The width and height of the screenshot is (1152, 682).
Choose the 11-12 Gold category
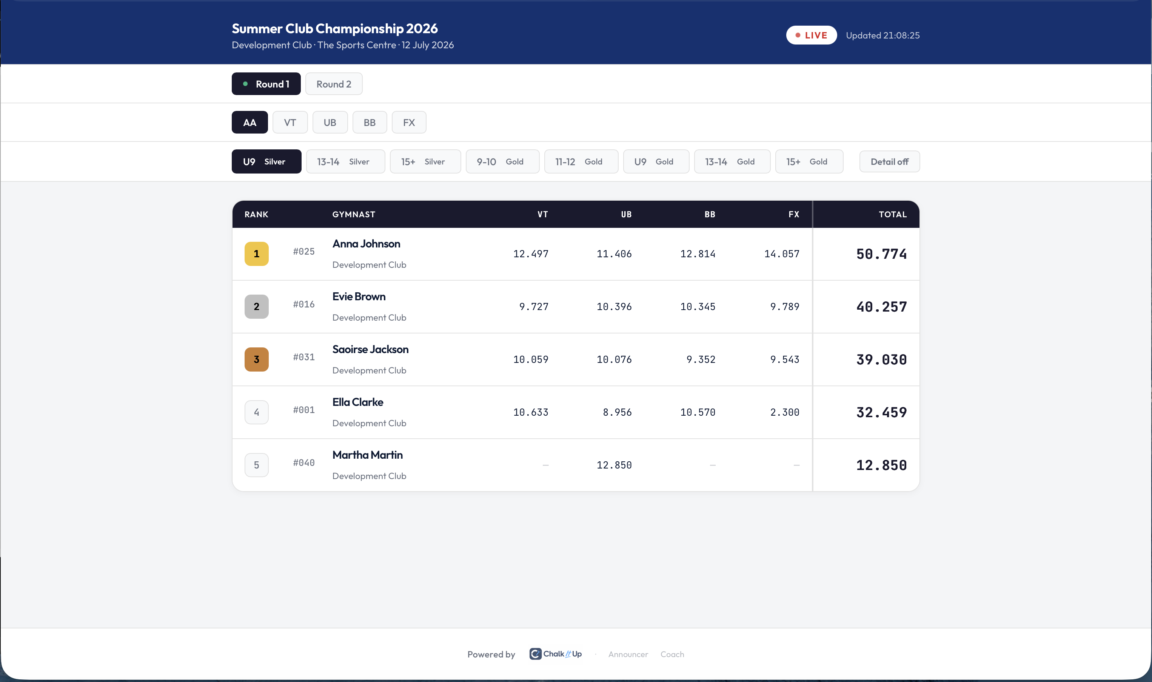coord(581,161)
